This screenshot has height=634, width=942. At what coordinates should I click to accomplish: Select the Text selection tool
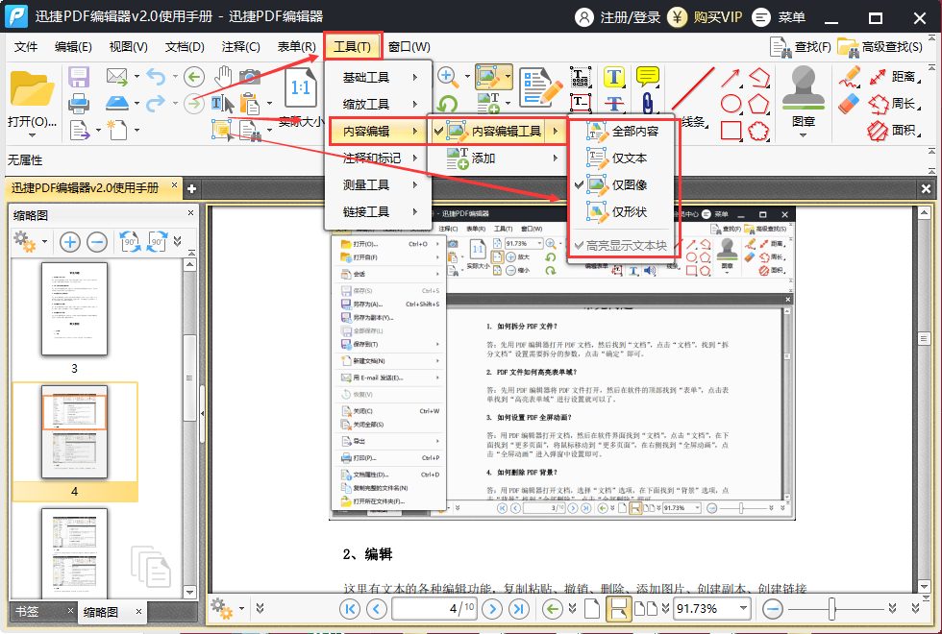222,104
